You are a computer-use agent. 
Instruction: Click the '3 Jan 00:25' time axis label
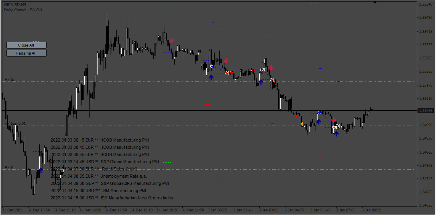218,210
